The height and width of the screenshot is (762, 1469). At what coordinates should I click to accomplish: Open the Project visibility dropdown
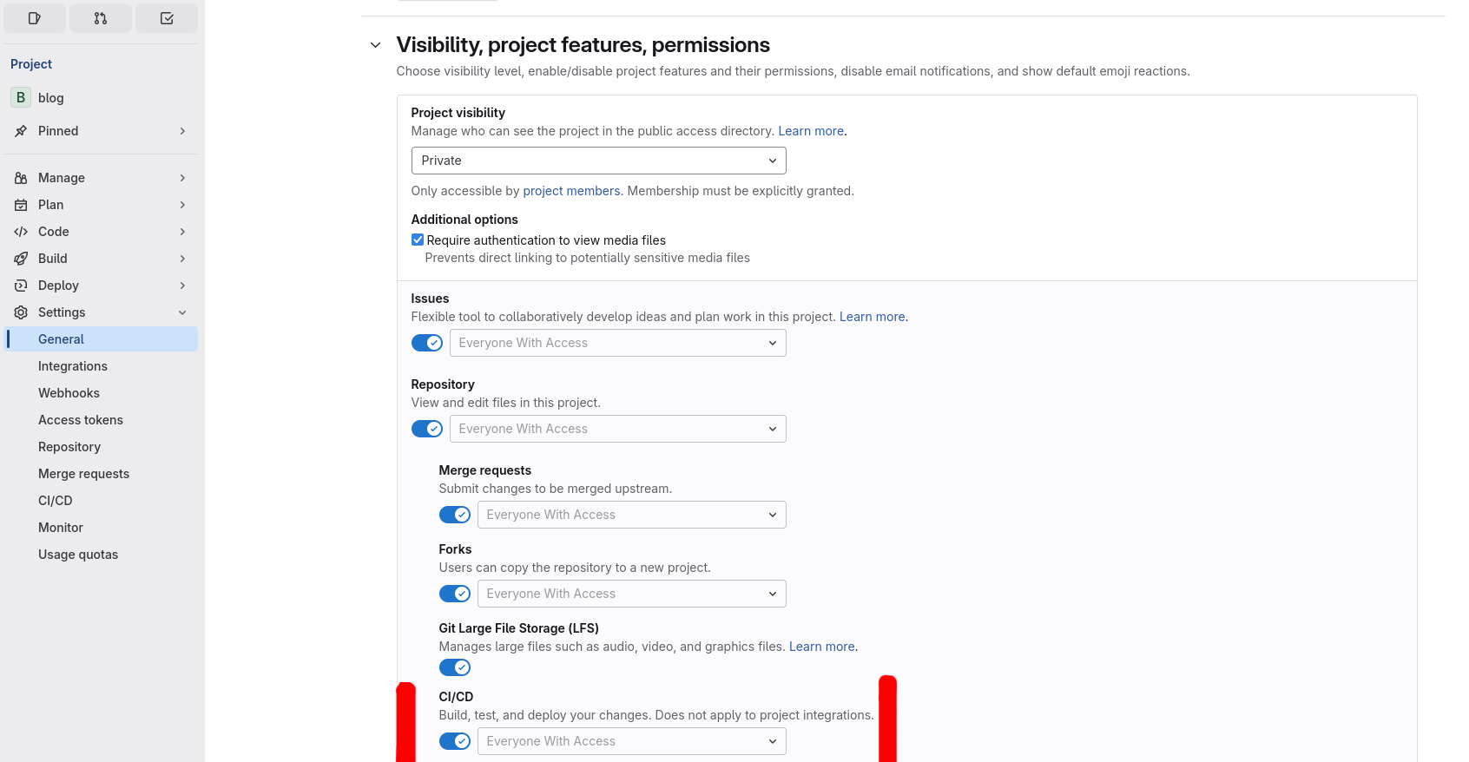[598, 161]
